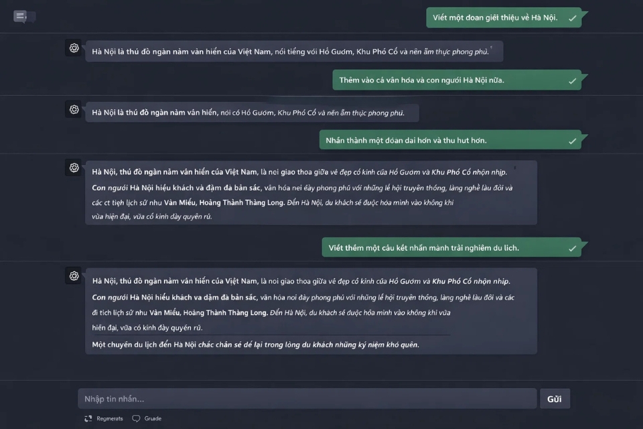Select the first user message about Hà Nội
Image resolution: width=643 pixels, height=429 pixels.
click(x=496, y=17)
